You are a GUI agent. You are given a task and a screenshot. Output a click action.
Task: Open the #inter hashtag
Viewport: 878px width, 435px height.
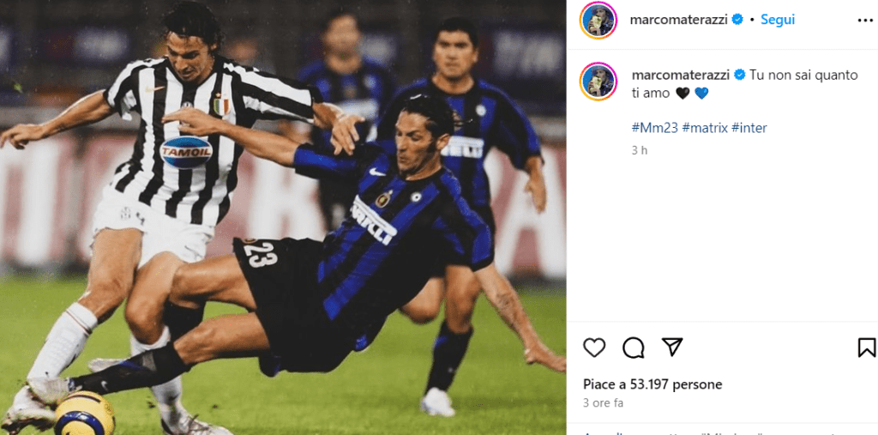749,128
